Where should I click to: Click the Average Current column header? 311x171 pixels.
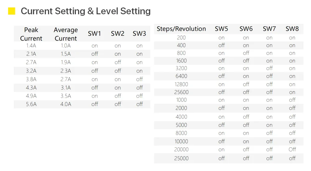coord(66,34)
